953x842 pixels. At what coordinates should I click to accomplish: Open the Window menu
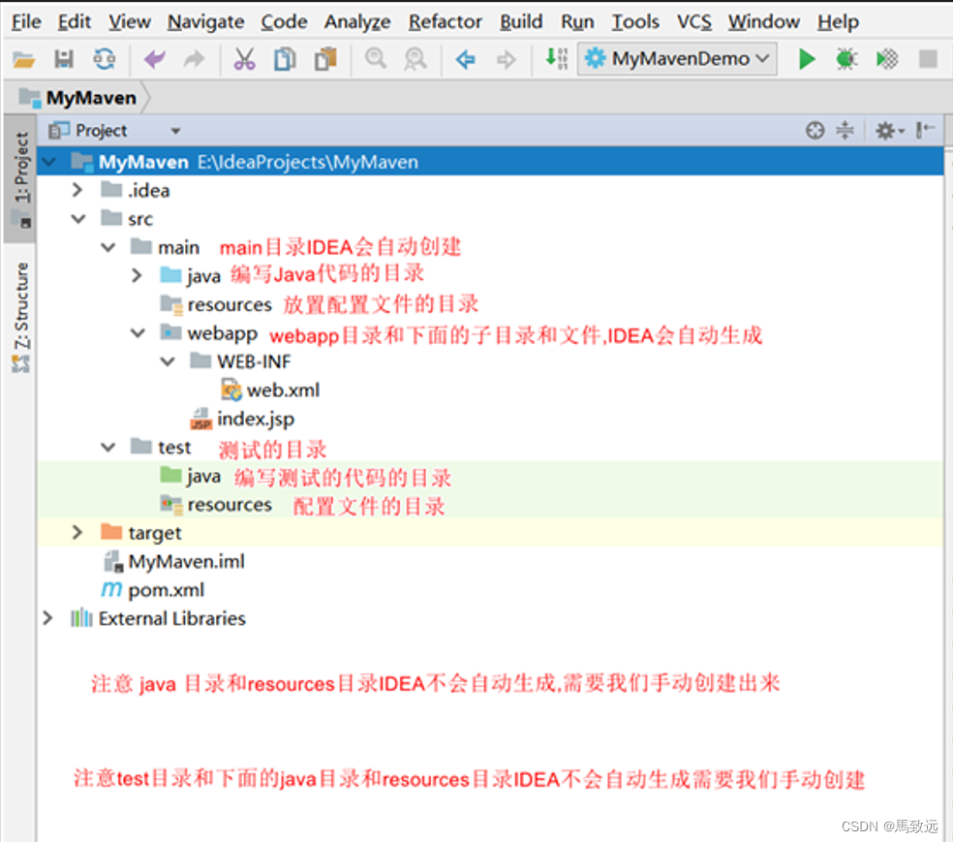[764, 22]
